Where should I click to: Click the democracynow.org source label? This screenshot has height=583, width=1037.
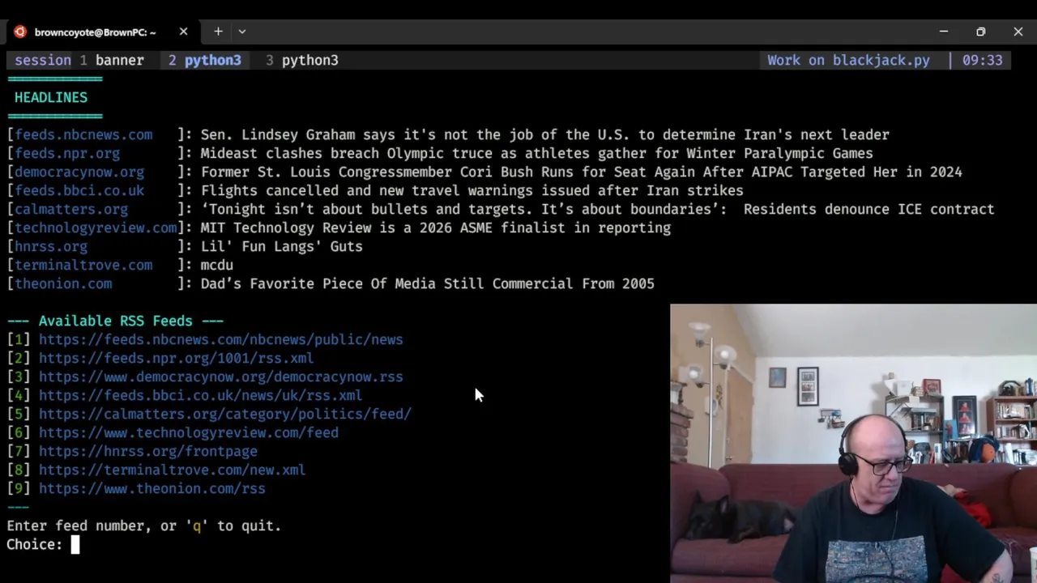coord(79,172)
